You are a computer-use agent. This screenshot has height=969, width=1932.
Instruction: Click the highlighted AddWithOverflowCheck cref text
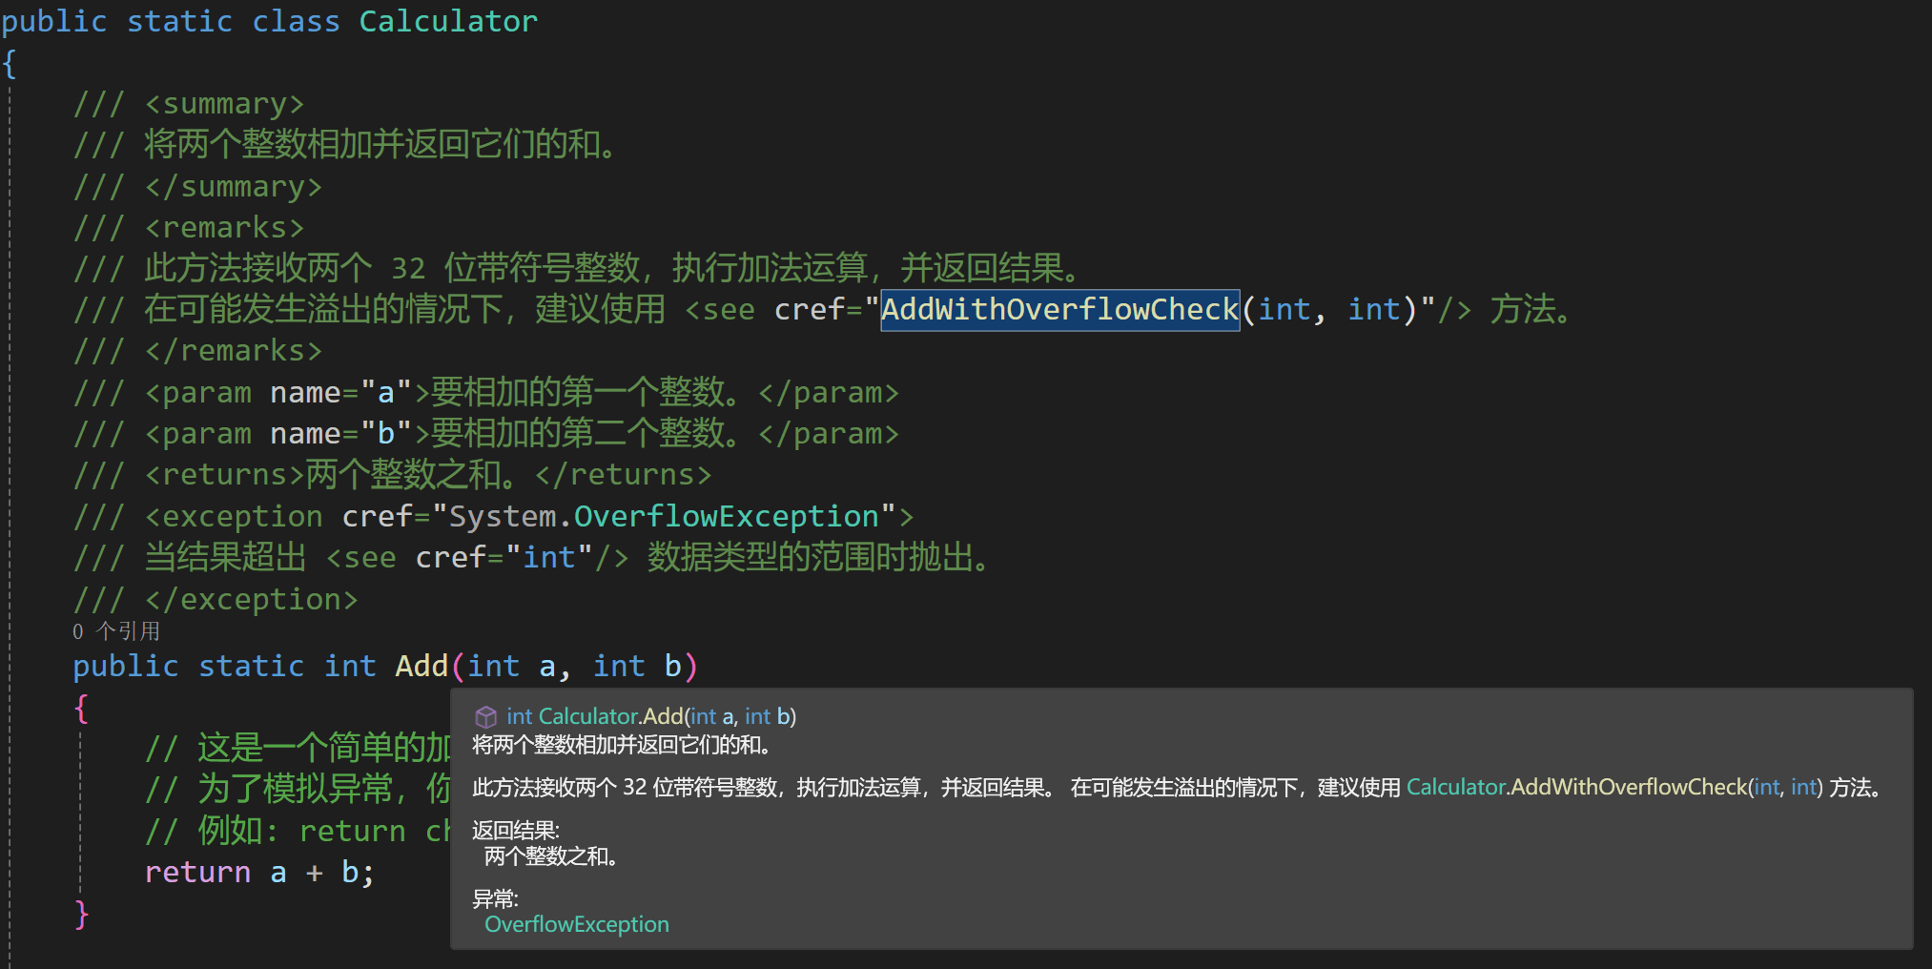coord(1058,310)
